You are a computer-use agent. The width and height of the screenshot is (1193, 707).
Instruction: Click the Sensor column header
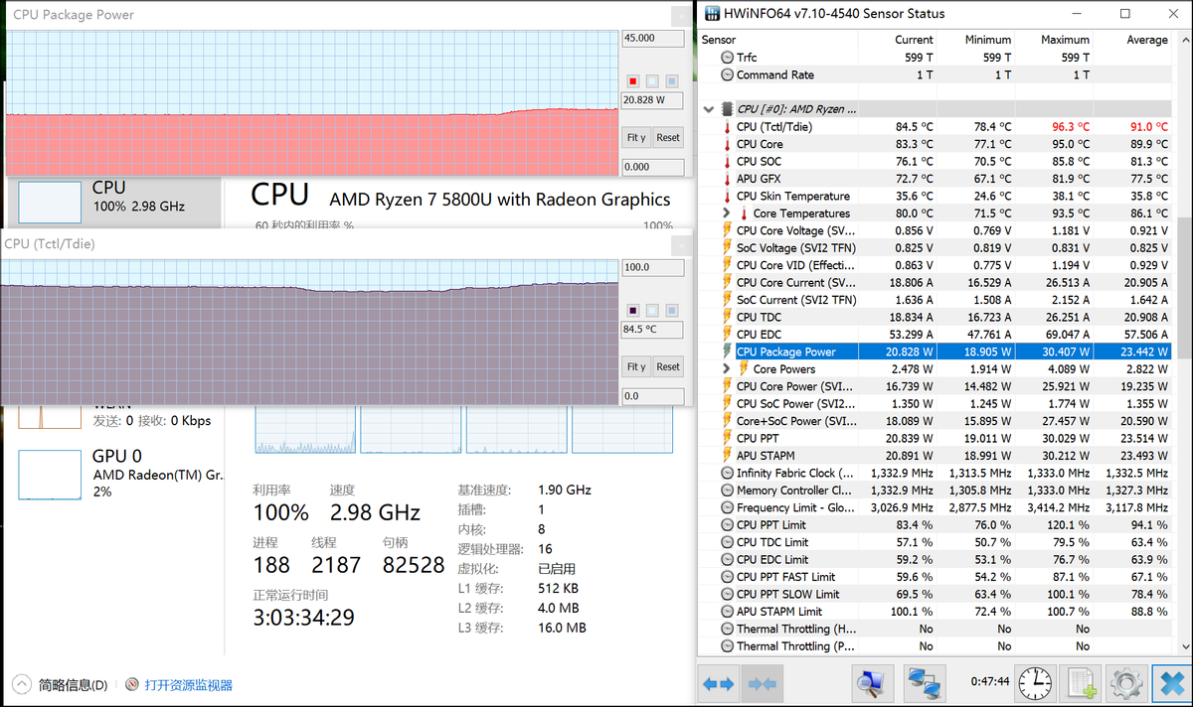coord(777,40)
